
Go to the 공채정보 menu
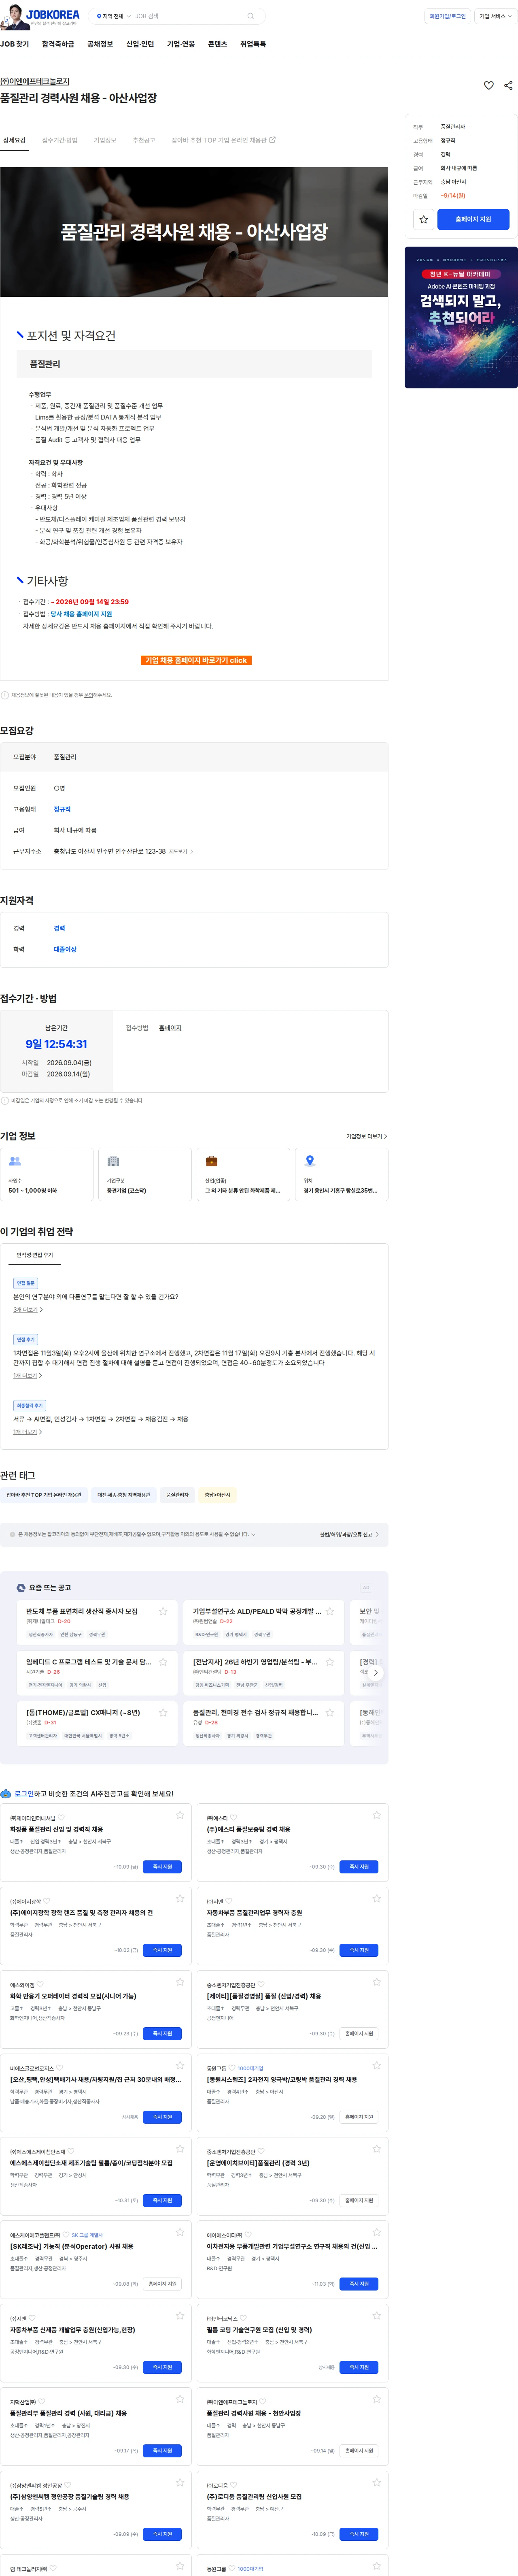[x=100, y=44]
